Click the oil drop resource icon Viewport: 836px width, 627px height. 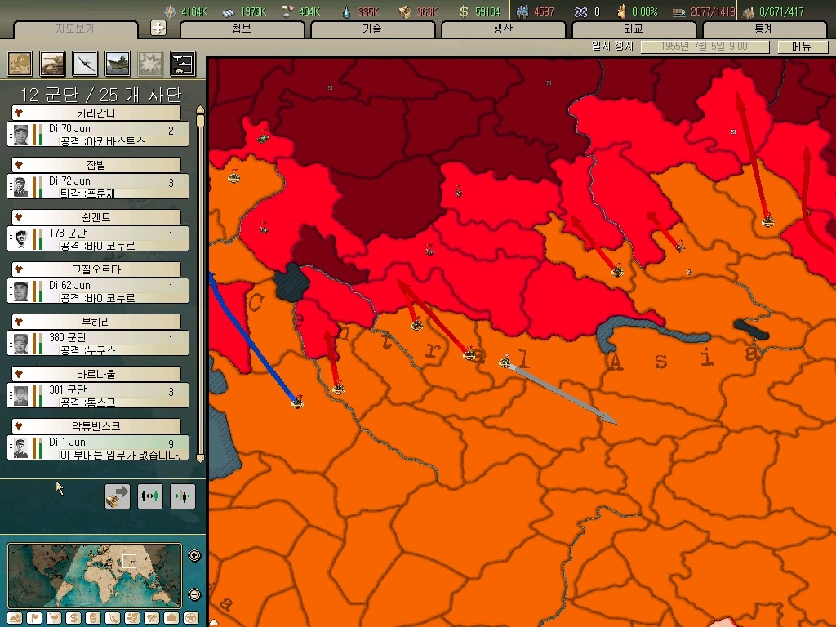[346, 11]
